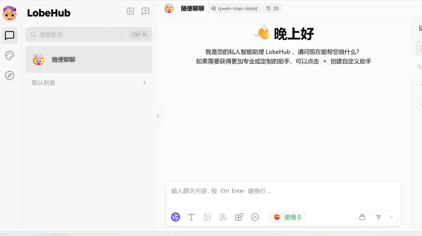The height and width of the screenshot is (236, 422).
Task: Click the 晚上好 greeting heading
Action: [293, 34]
